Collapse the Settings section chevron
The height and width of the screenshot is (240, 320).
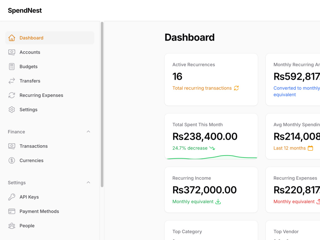pyautogui.click(x=88, y=182)
